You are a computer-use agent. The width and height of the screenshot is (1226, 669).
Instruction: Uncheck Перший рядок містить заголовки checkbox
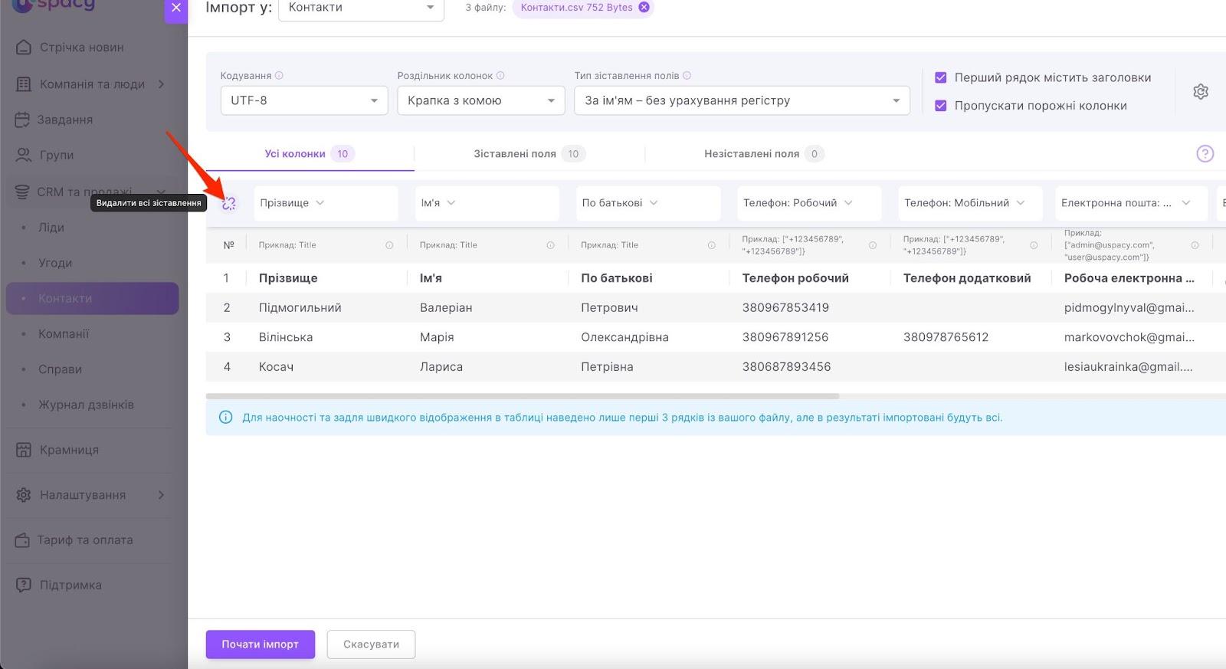pos(941,77)
